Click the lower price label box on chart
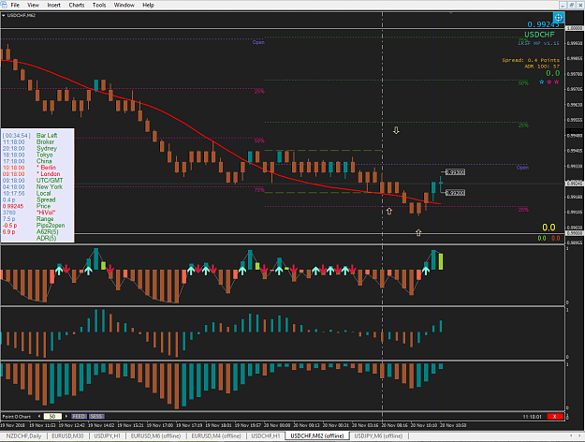The height and width of the screenshot is (442, 585). coord(455,193)
